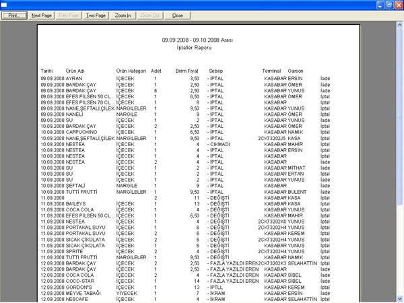Click the price 11 in the unnamed 11.09.2008 row
The image size is (404, 303).
[x=197, y=197]
